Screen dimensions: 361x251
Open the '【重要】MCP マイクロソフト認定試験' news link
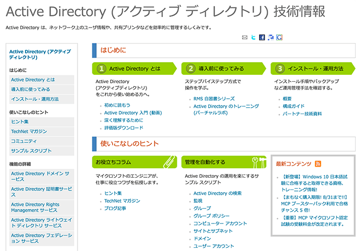314,221
